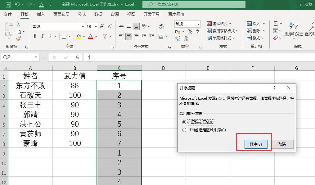This screenshot has width=315, height=185.
Task: Increase font size with larger A icon
Action: 102,26
